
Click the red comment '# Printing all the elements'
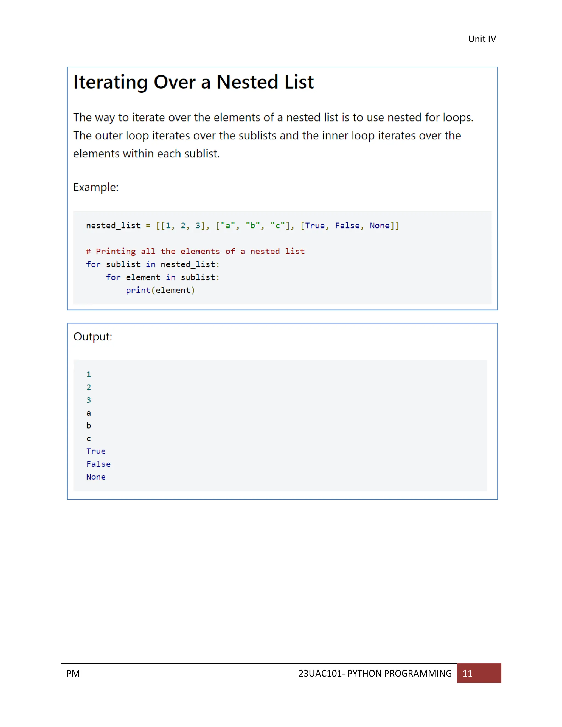pyautogui.click(x=195, y=251)
